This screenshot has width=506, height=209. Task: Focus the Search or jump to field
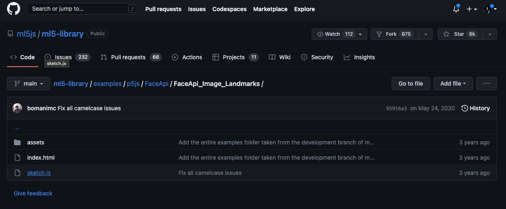[82, 9]
